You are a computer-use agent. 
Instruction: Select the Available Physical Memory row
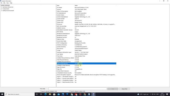(86, 62)
